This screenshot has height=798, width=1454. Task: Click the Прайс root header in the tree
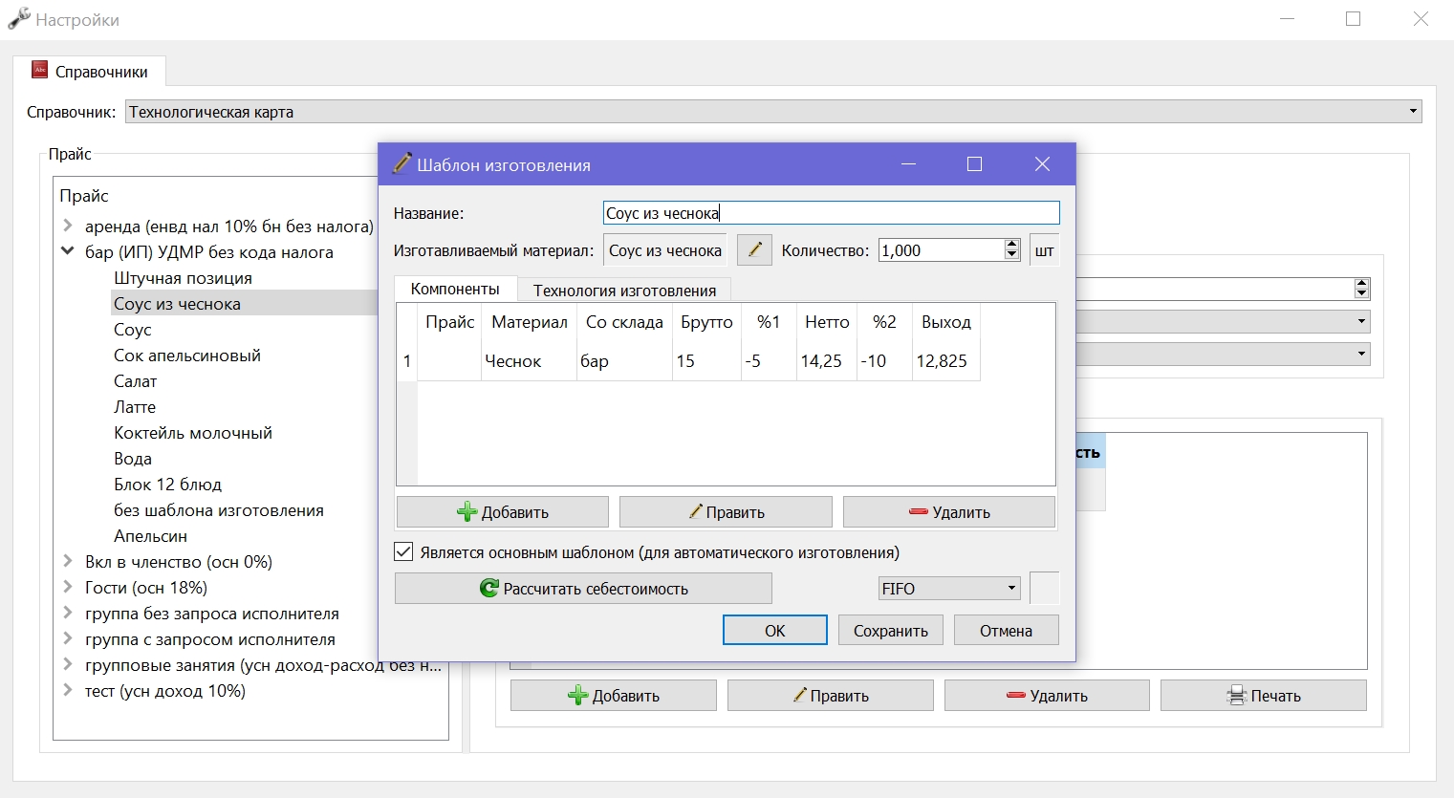[84, 196]
